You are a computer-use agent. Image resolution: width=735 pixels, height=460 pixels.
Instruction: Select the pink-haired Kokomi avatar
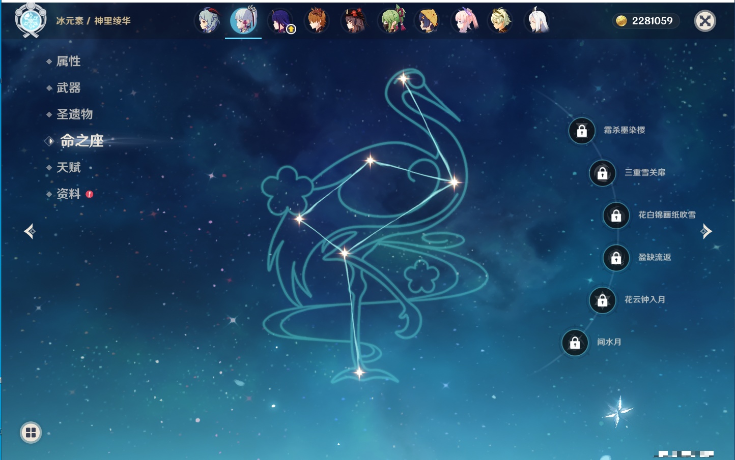click(464, 21)
